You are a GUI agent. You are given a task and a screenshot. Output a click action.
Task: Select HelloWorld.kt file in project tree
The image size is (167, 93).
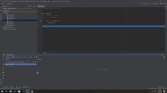[11, 19]
